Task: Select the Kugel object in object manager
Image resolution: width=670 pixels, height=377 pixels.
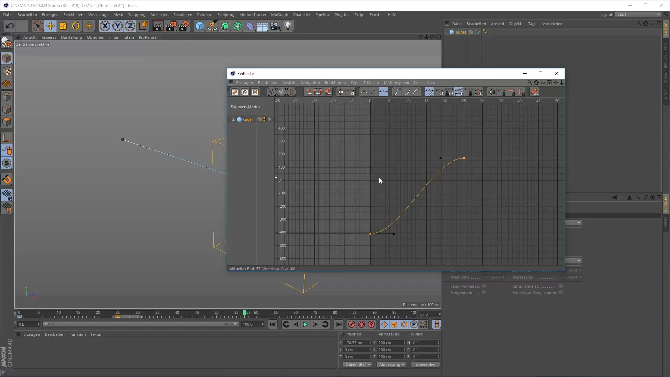Action: pyautogui.click(x=461, y=32)
